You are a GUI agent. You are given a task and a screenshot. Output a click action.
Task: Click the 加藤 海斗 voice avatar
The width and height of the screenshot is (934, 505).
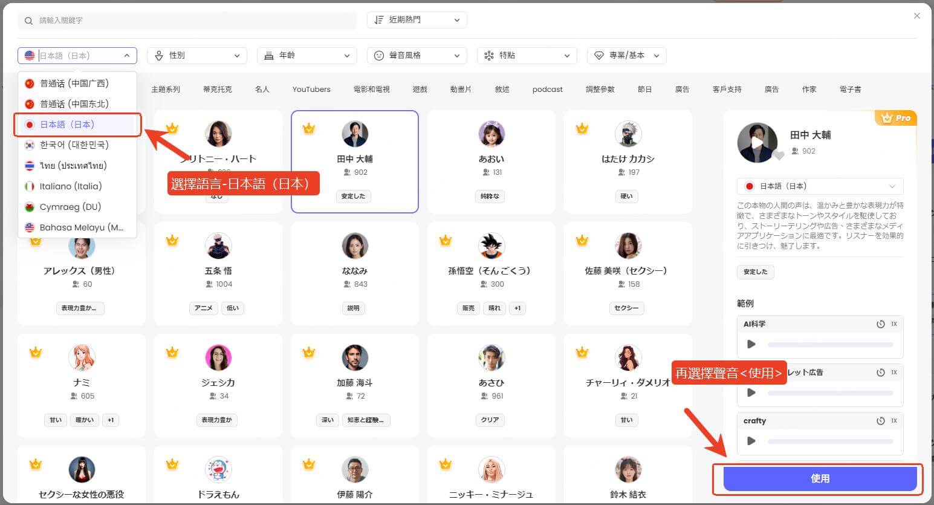(x=355, y=358)
